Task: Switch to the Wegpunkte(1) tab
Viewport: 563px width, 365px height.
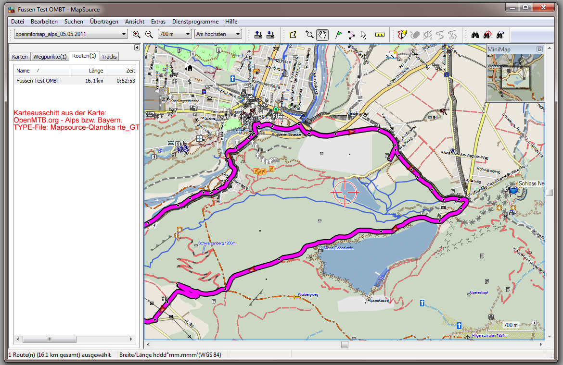Action: [50, 57]
